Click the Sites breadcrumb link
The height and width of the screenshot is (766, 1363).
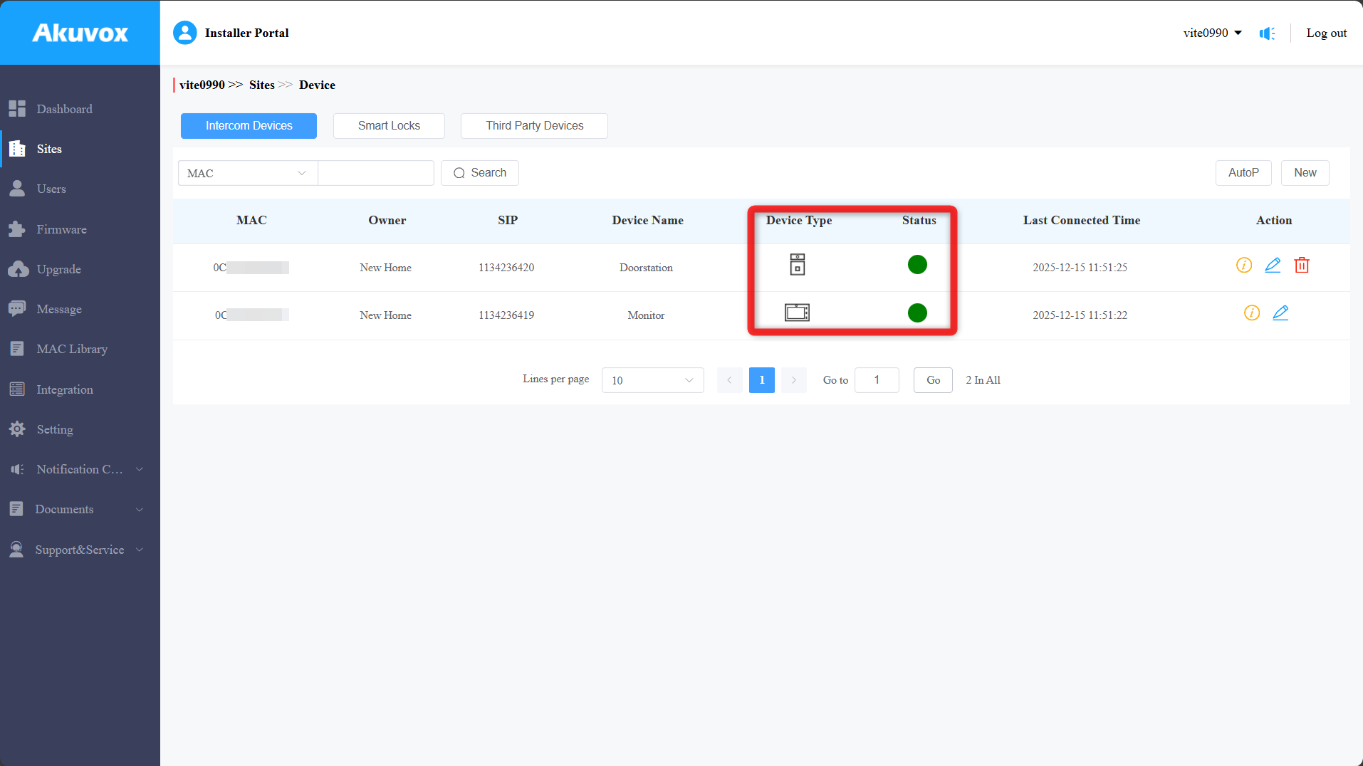pos(262,85)
